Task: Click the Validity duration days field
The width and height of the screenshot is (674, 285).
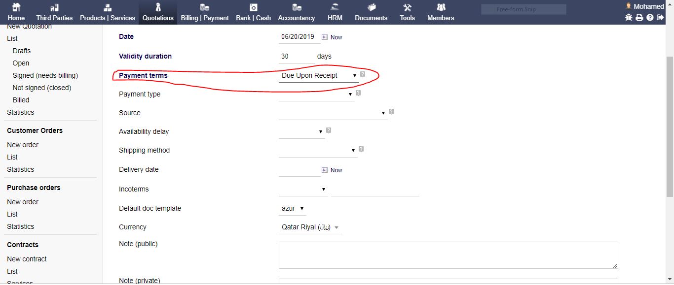Action: point(296,57)
